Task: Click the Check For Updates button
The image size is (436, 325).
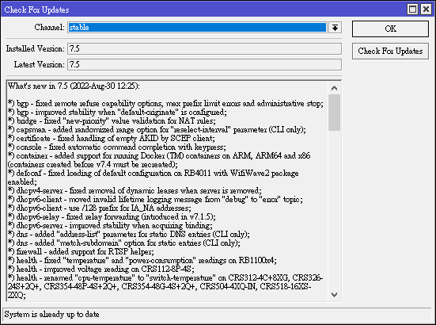Action: pos(390,51)
